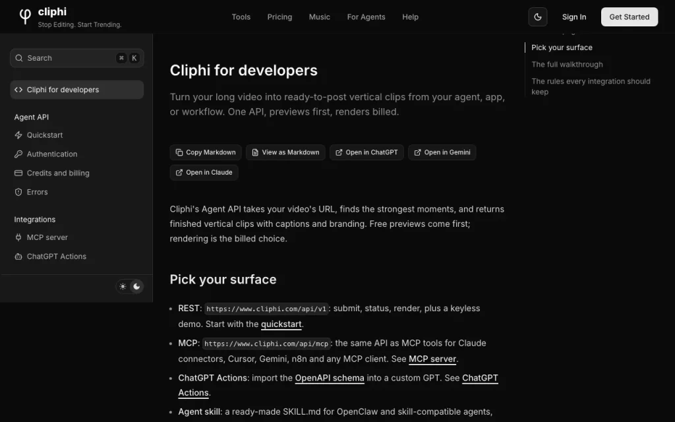The image size is (675, 422).
Task: Select Cliphi for developers sidebar item
Action: (77, 90)
